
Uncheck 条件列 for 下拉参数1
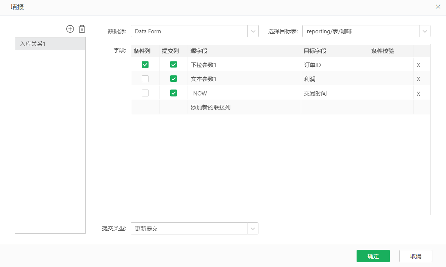pyautogui.click(x=145, y=65)
